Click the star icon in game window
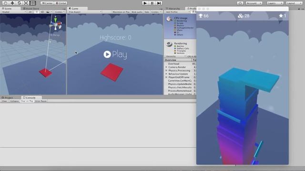305x171 pixels. click(x=281, y=16)
